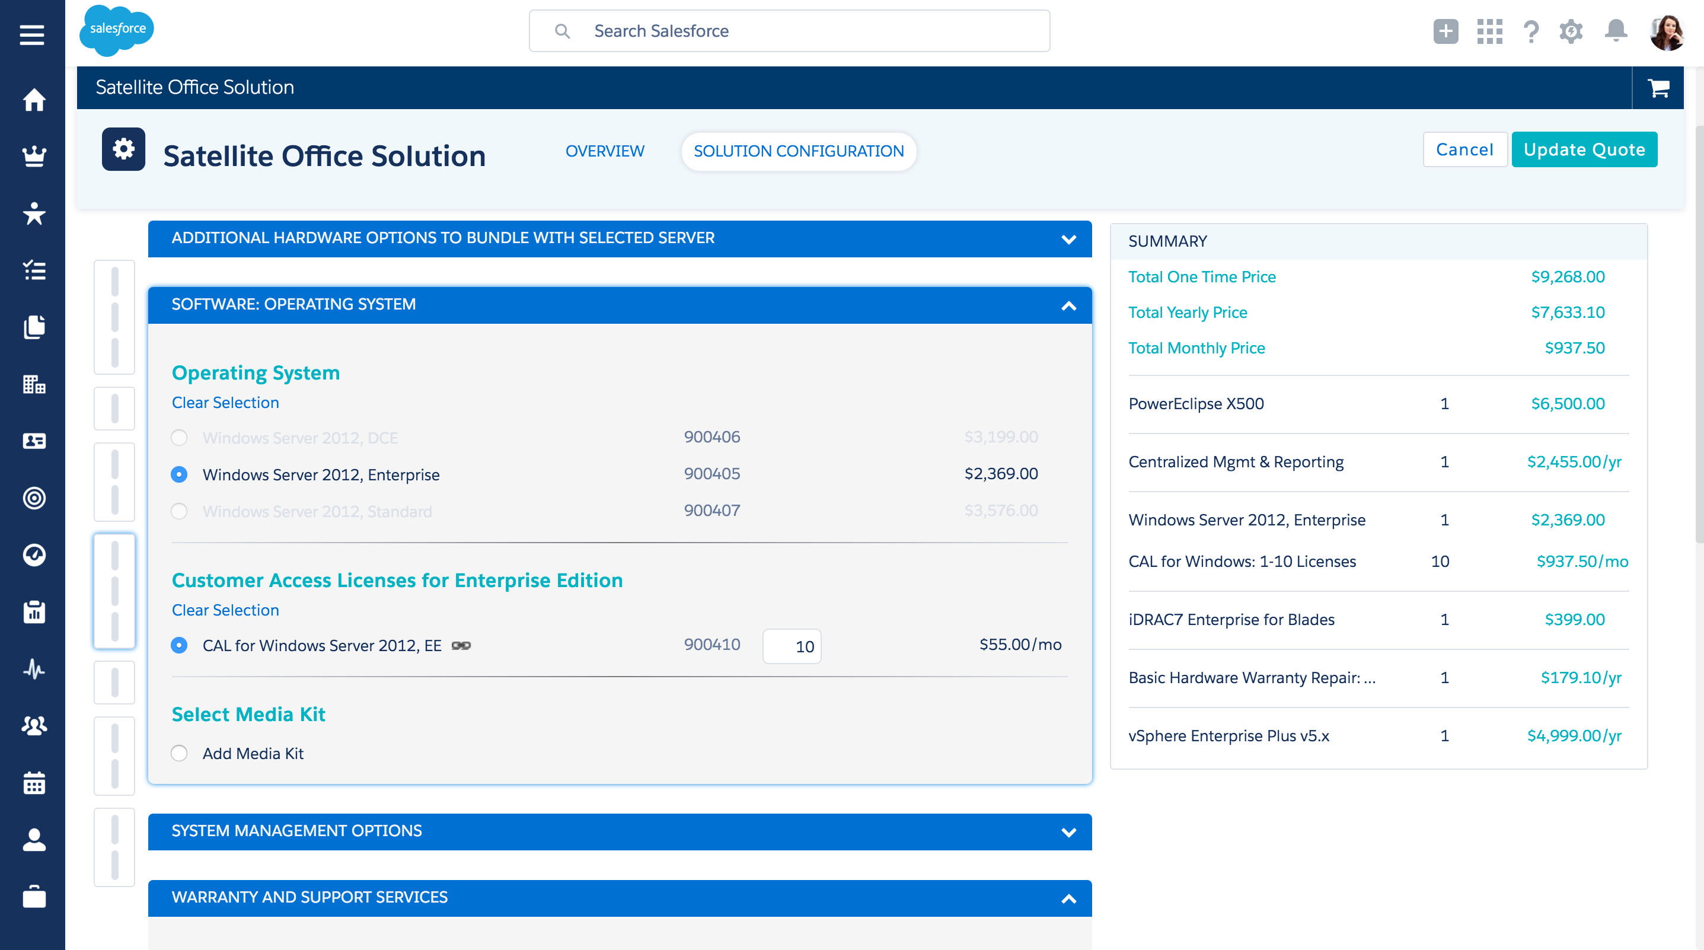Click the Salesforce cloud logo
1704x950 pixels.
[116, 30]
